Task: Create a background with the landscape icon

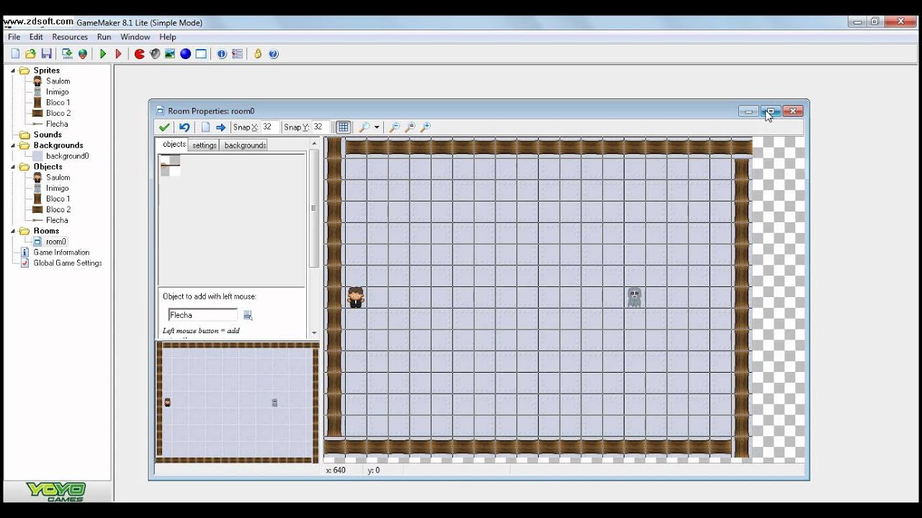Action: (x=170, y=54)
